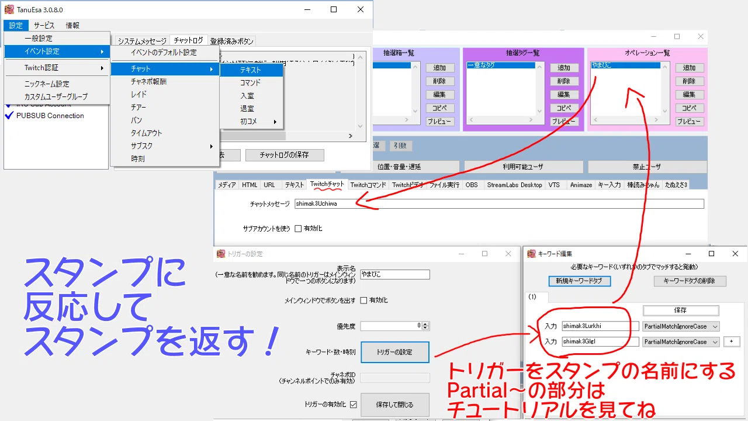Select ニックネーム設定 in the menu
748x421 pixels.
pyautogui.click(x=57, y=84)
